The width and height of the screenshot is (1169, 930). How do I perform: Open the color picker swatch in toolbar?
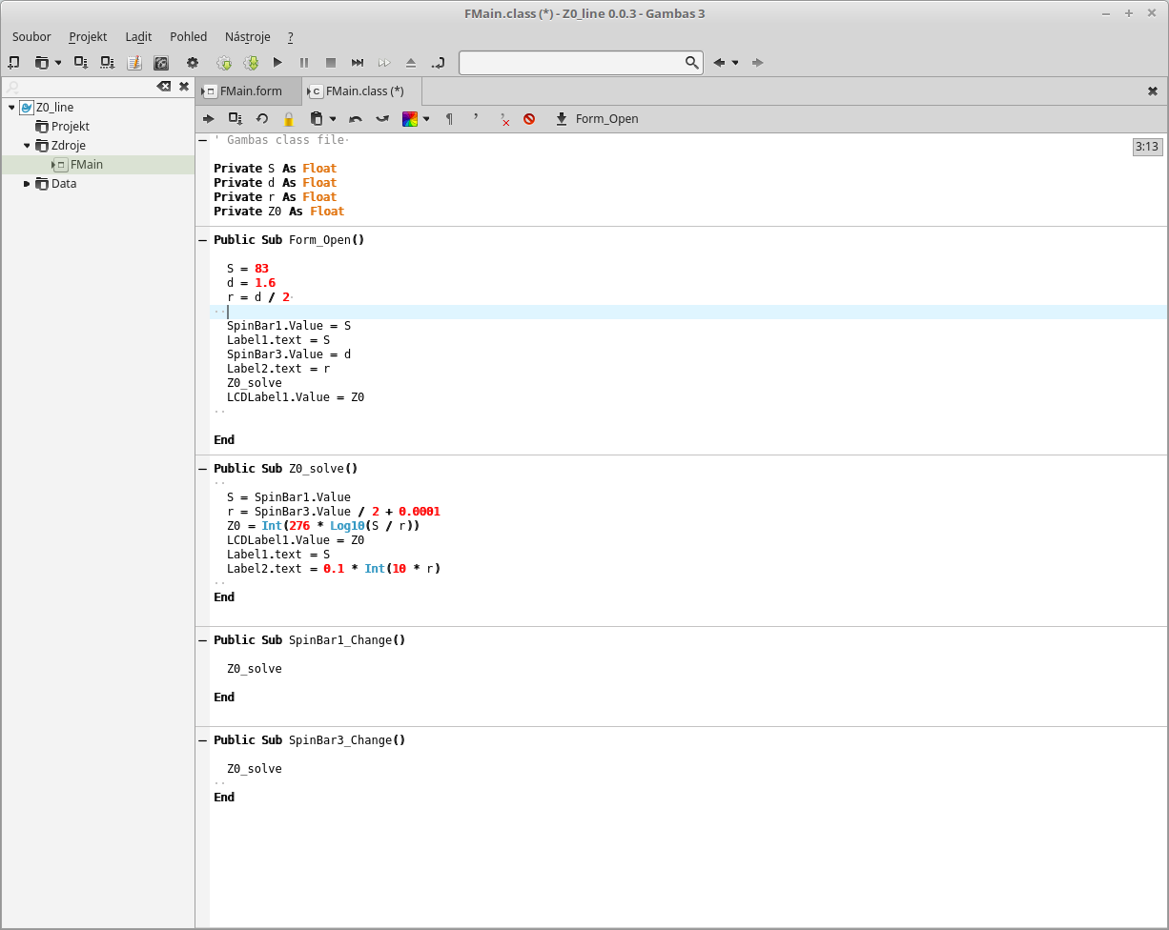[410, 119]
